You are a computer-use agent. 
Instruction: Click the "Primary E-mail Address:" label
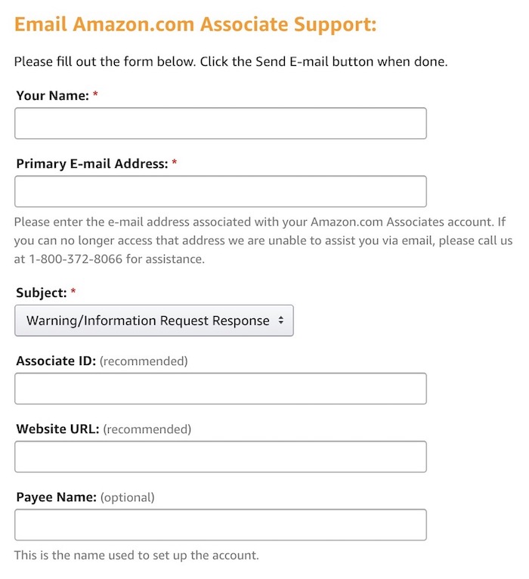pos(91,164)
